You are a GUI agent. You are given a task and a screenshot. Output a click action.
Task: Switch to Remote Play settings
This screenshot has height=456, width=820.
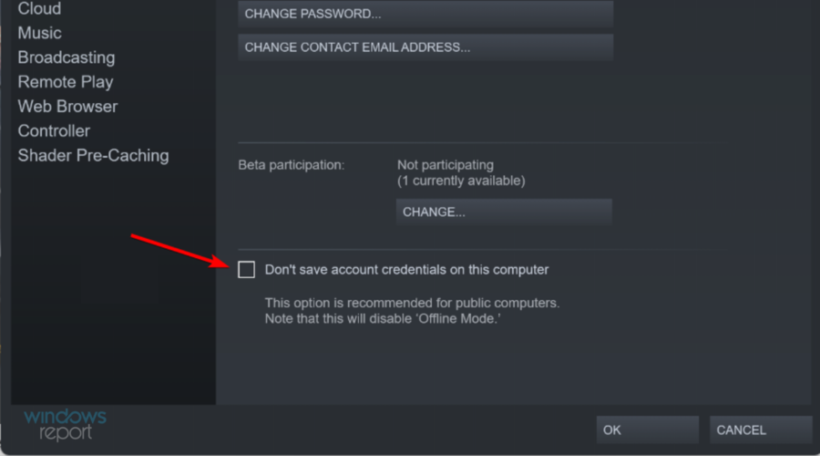click(66, 82)
